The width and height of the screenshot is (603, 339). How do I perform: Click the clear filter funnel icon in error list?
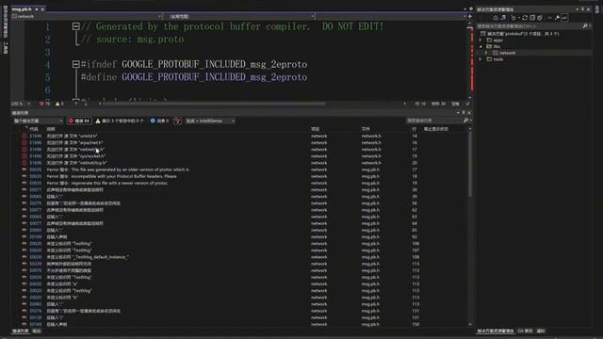[x=177, y=121]
